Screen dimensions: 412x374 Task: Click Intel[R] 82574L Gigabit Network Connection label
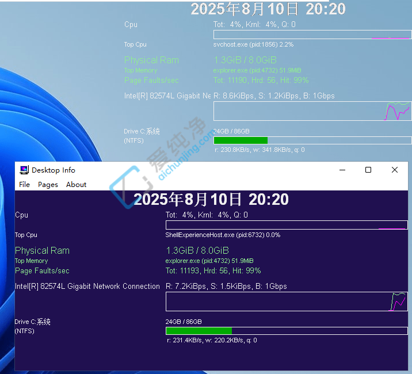tap(87, 286)
